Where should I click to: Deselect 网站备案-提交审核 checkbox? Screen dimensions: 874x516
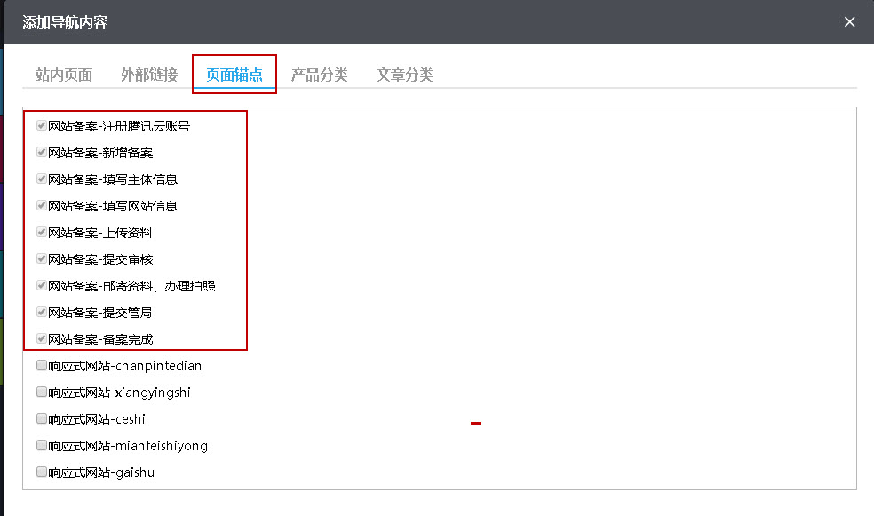click(x=42, y=258)
